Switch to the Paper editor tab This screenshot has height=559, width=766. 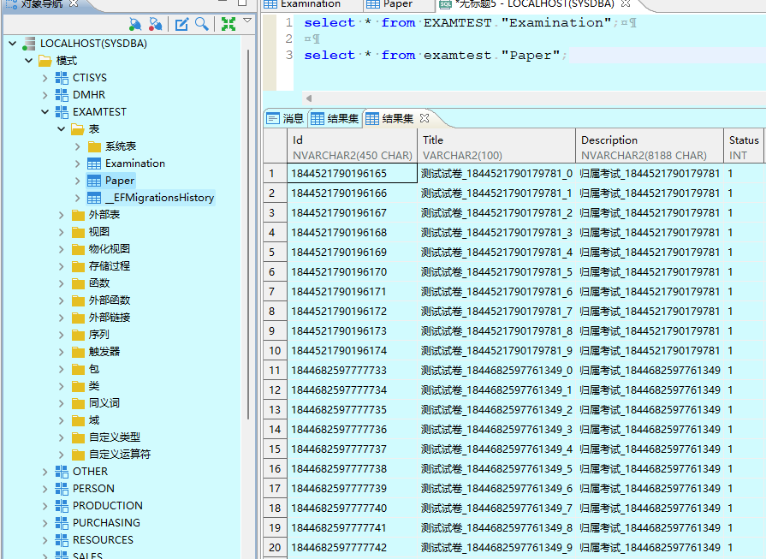(398, 4)
